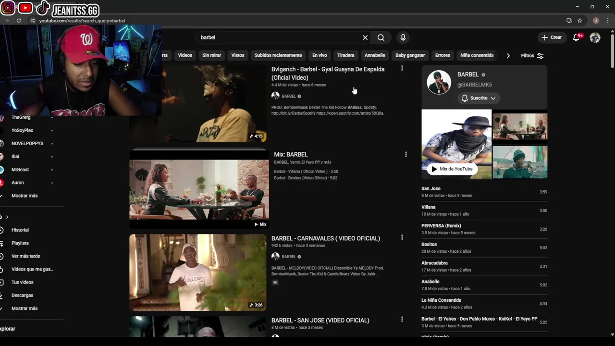The width and height of the screenshot is (615, 346).
Task: Reload the page with the browser refresh icon
Action: [19, 21]
